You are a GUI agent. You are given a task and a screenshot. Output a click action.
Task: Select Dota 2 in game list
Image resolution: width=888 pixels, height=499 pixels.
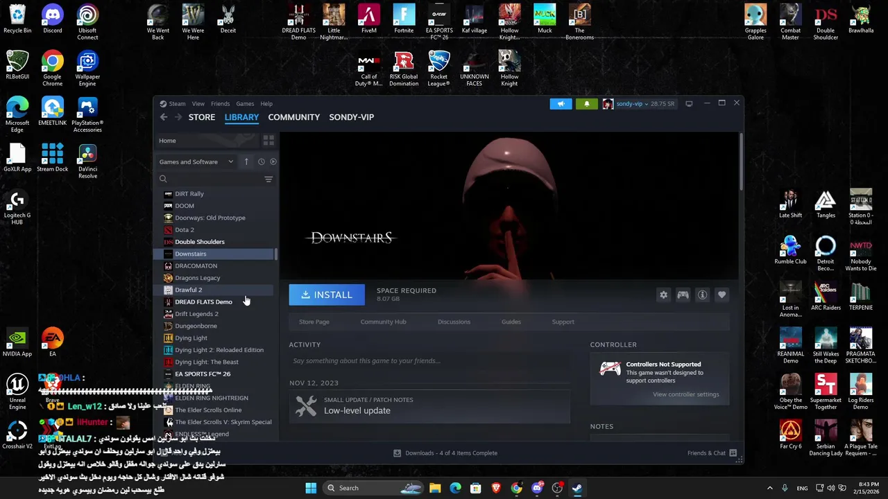coord(185,230)
